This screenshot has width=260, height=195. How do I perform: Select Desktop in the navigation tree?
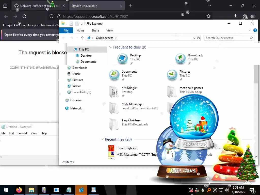pos(86,56)
